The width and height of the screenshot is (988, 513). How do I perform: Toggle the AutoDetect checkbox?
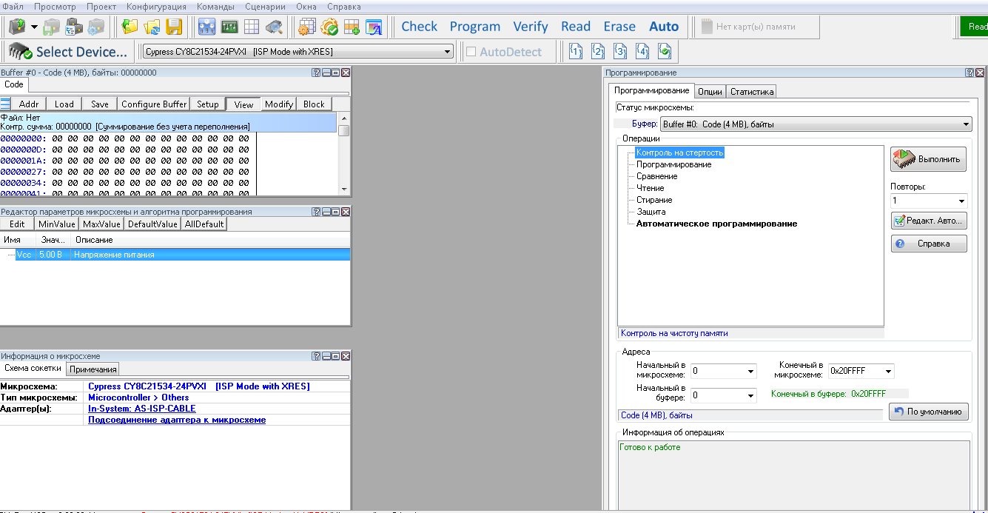point(471,52)
